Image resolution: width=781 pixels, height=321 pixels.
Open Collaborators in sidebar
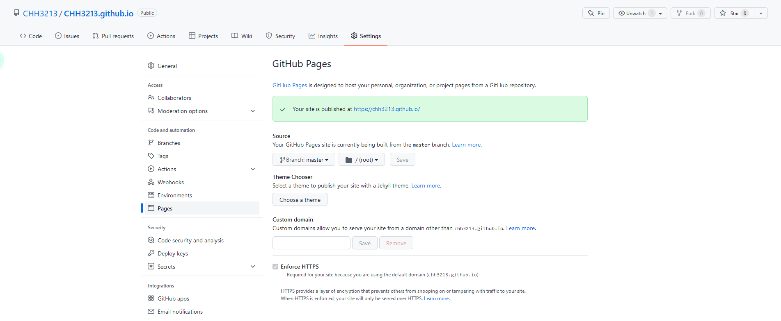pyautogui.click(x=202, y=97)
